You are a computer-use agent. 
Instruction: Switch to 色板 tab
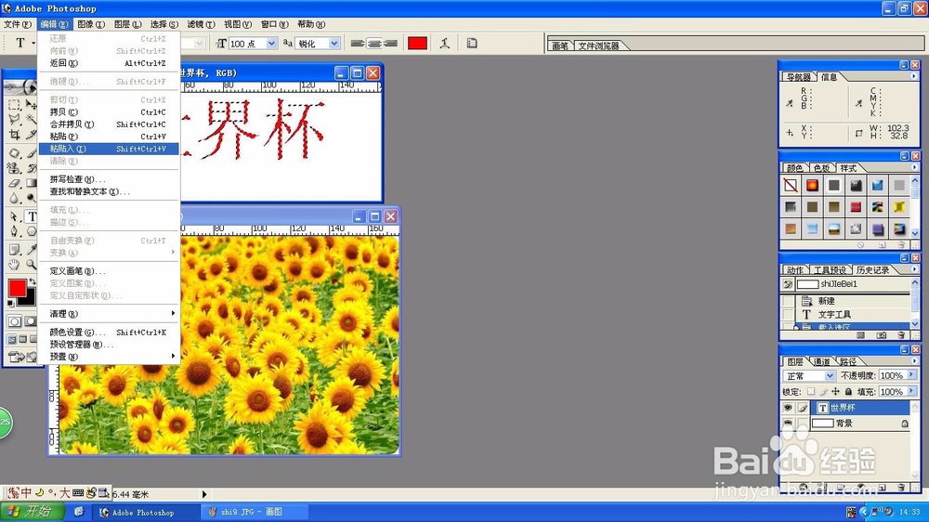click(x=821, y=168)
